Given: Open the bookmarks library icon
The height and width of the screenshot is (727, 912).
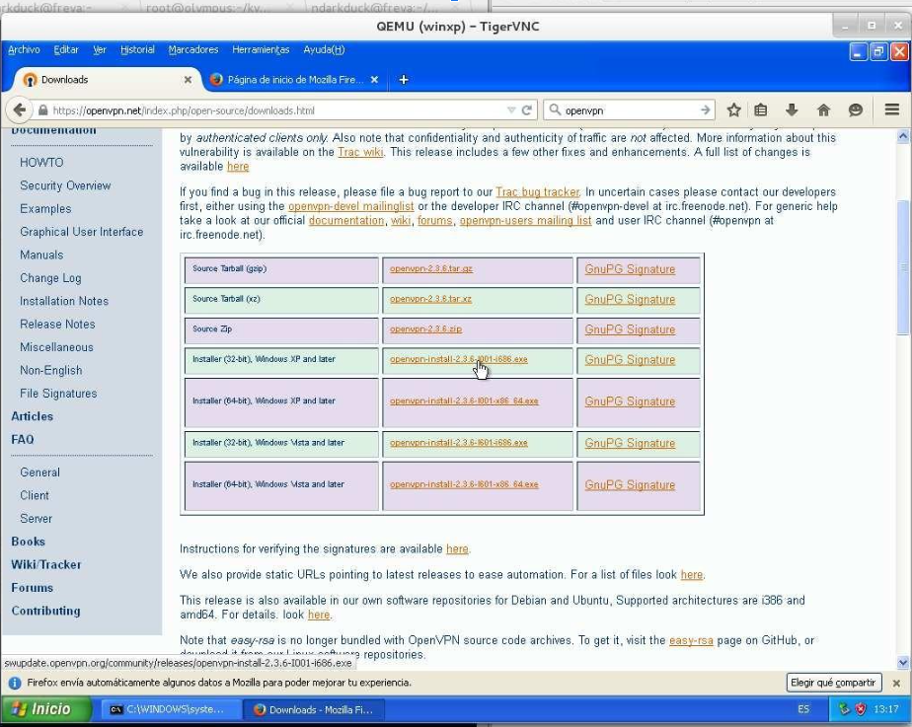Looking at the screenshot, I should pos(761,109).
